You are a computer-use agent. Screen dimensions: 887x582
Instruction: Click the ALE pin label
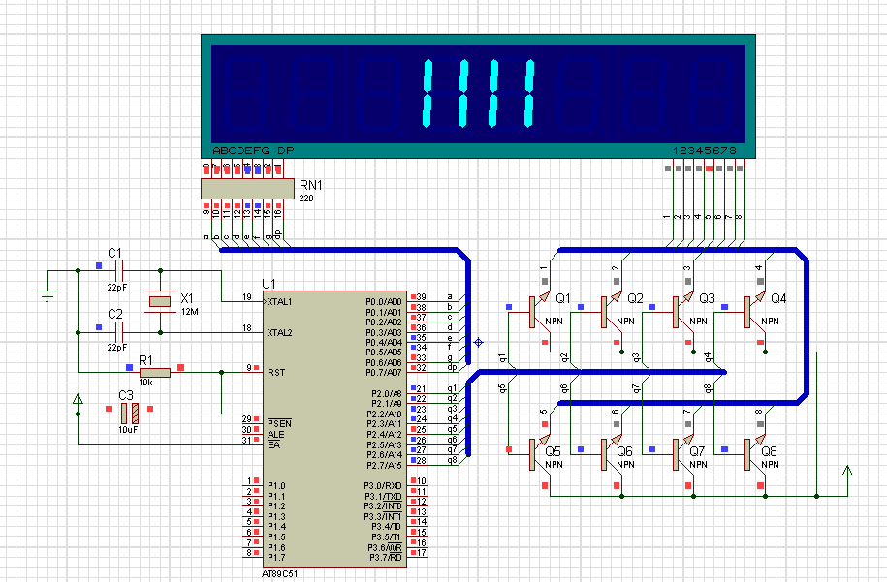[x=275, y=435]
